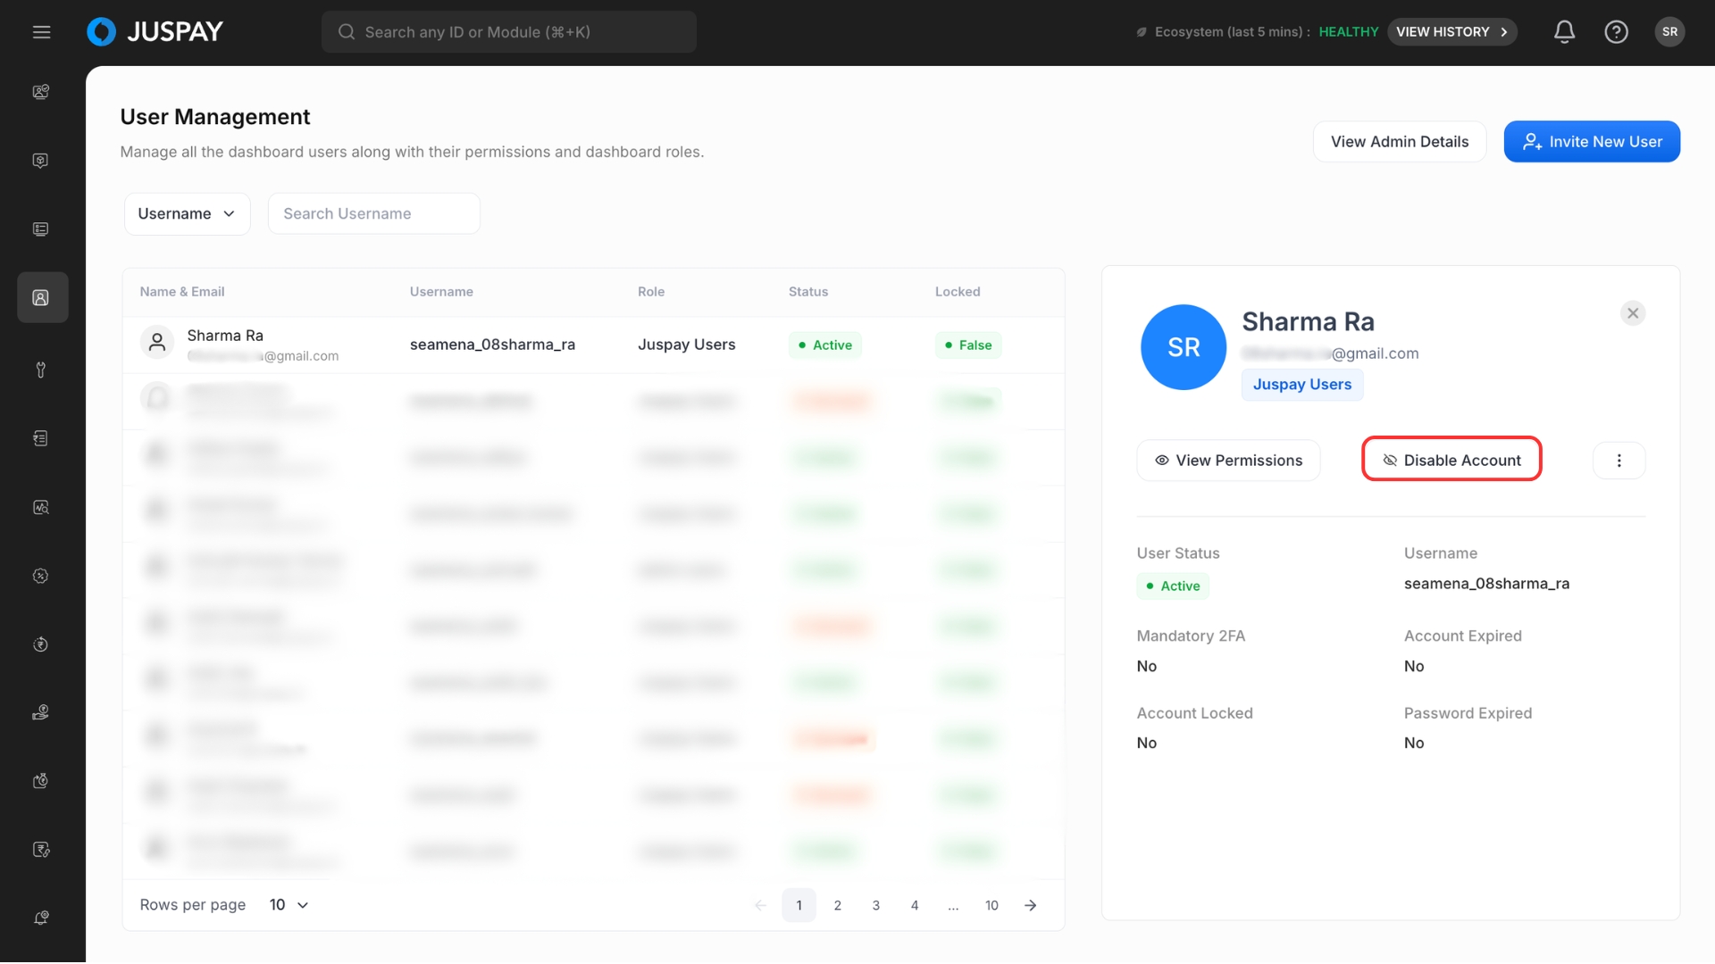
Task: Go to page 2 of user list
Action: click(837, 906)
